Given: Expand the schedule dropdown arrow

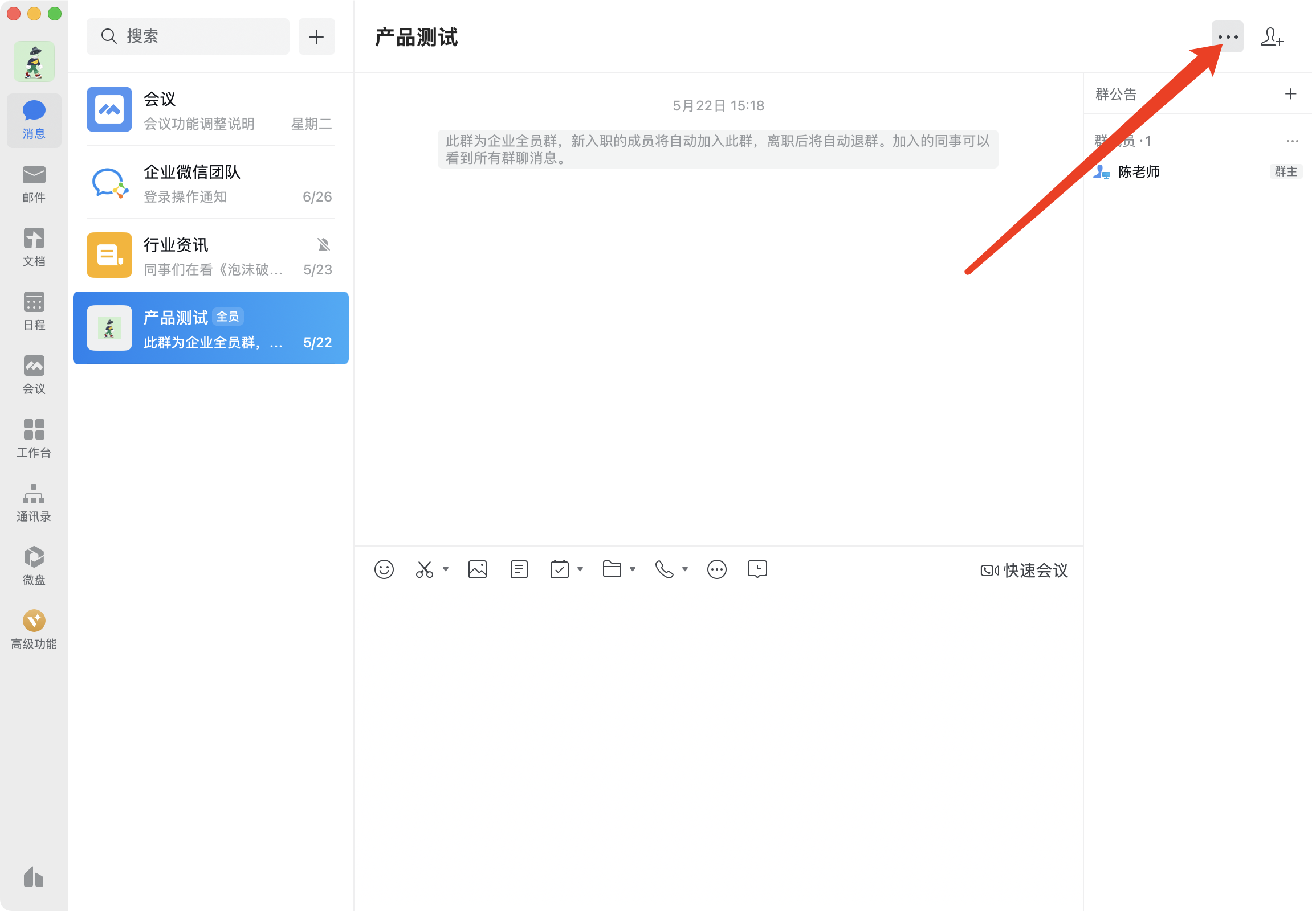Looking at the screenshot, I should tap(580, 570).
